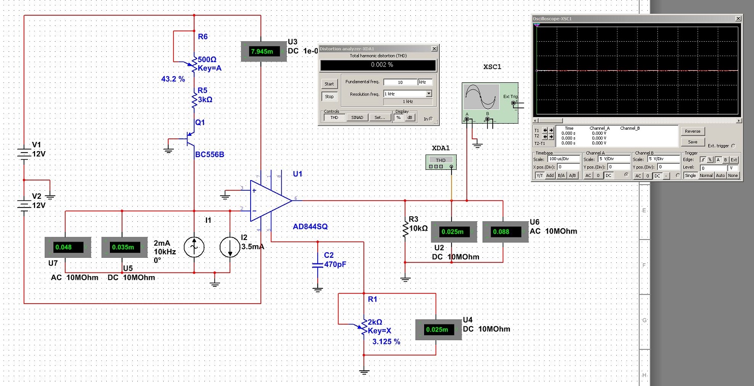Set Channel B coupling to DC
This screenshot has height=386, width=754.
click(657, 175)
